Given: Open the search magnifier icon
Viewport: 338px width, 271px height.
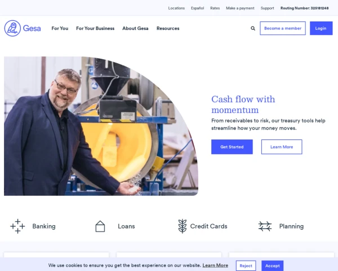Looking at the screenshot, I should [x=253, y=28].
